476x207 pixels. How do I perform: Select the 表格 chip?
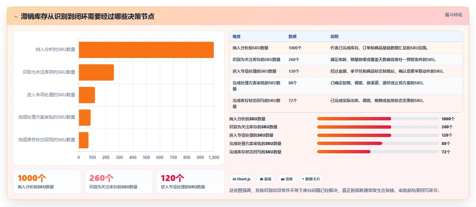(x=266, y=179)
